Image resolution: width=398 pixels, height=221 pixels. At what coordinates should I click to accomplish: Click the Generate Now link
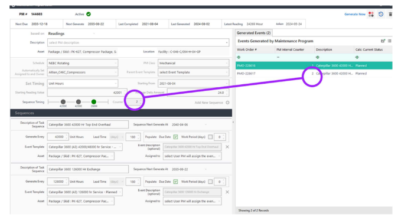(x=354, y=14)
